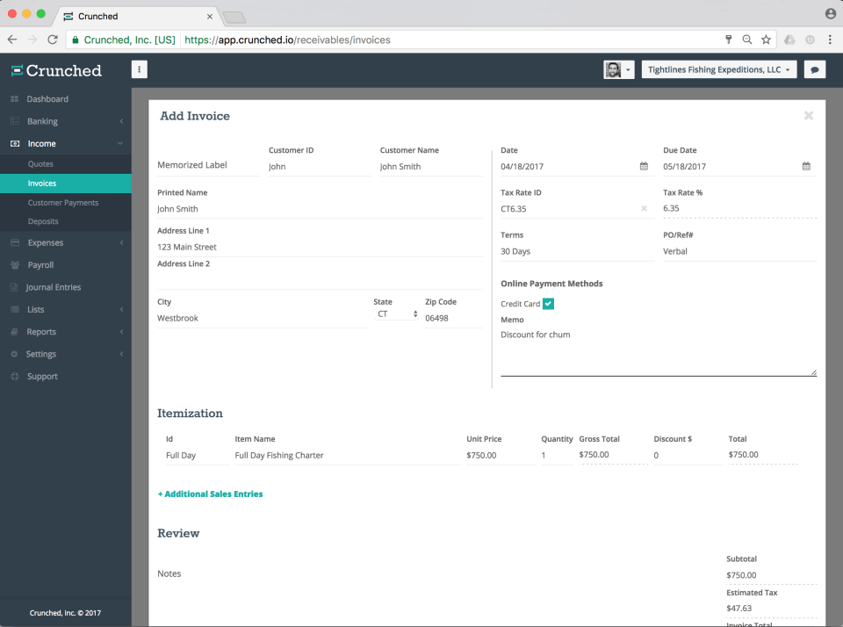Click Additional Sales Entries link
The height and width of the screenshot is (627, 843).
click(x=210, y=494)
